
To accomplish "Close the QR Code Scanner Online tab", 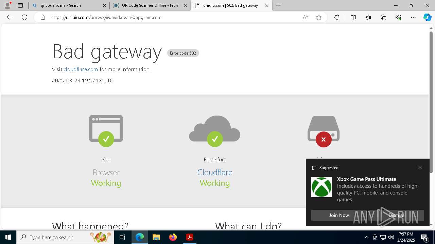I will [186, 5].
